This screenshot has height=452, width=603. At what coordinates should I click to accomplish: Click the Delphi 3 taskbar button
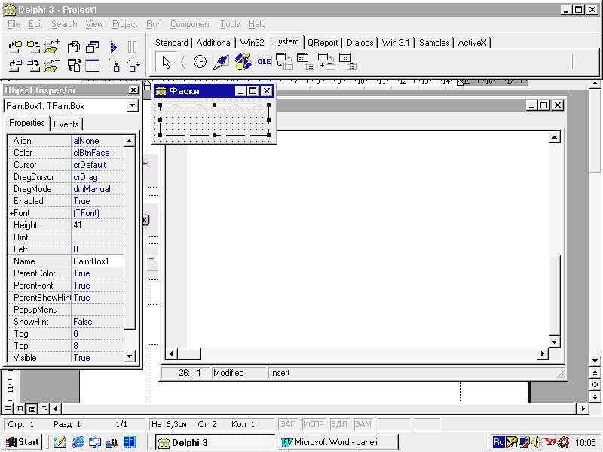point(216,442)
